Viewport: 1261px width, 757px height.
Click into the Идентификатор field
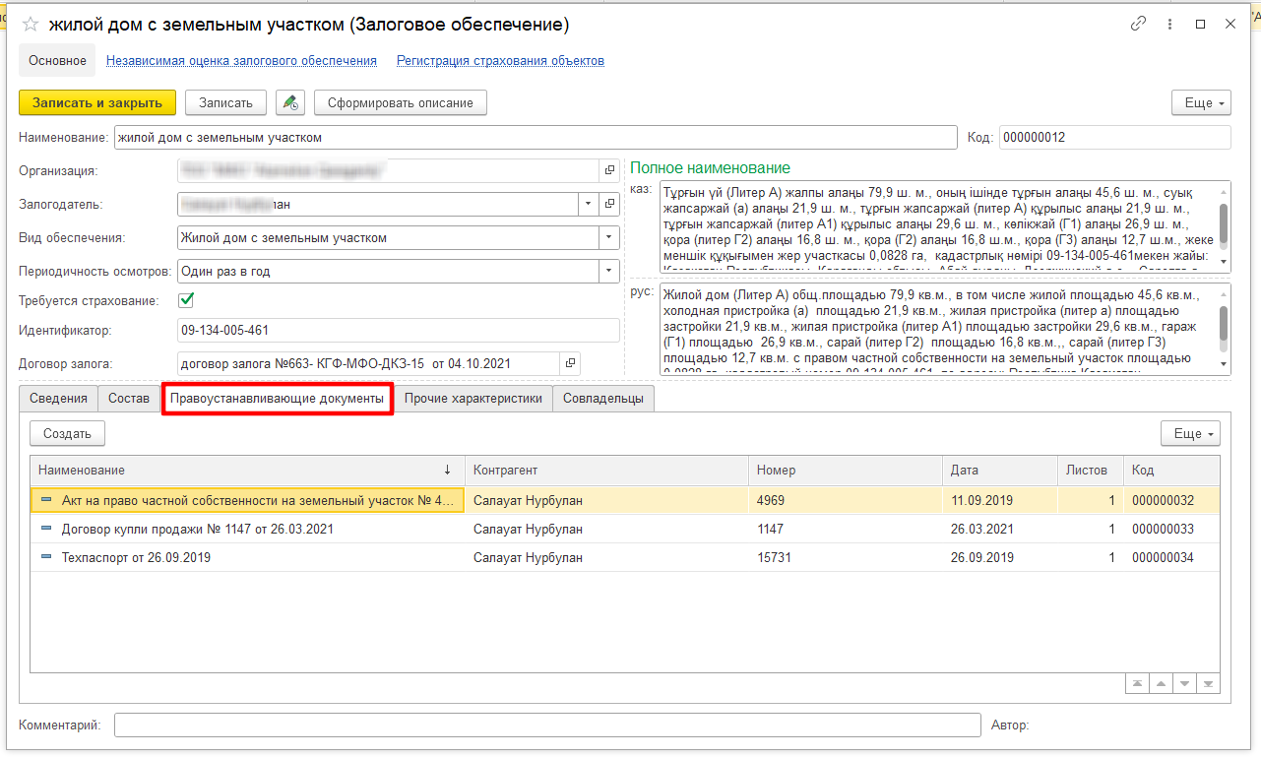point(399,331)
